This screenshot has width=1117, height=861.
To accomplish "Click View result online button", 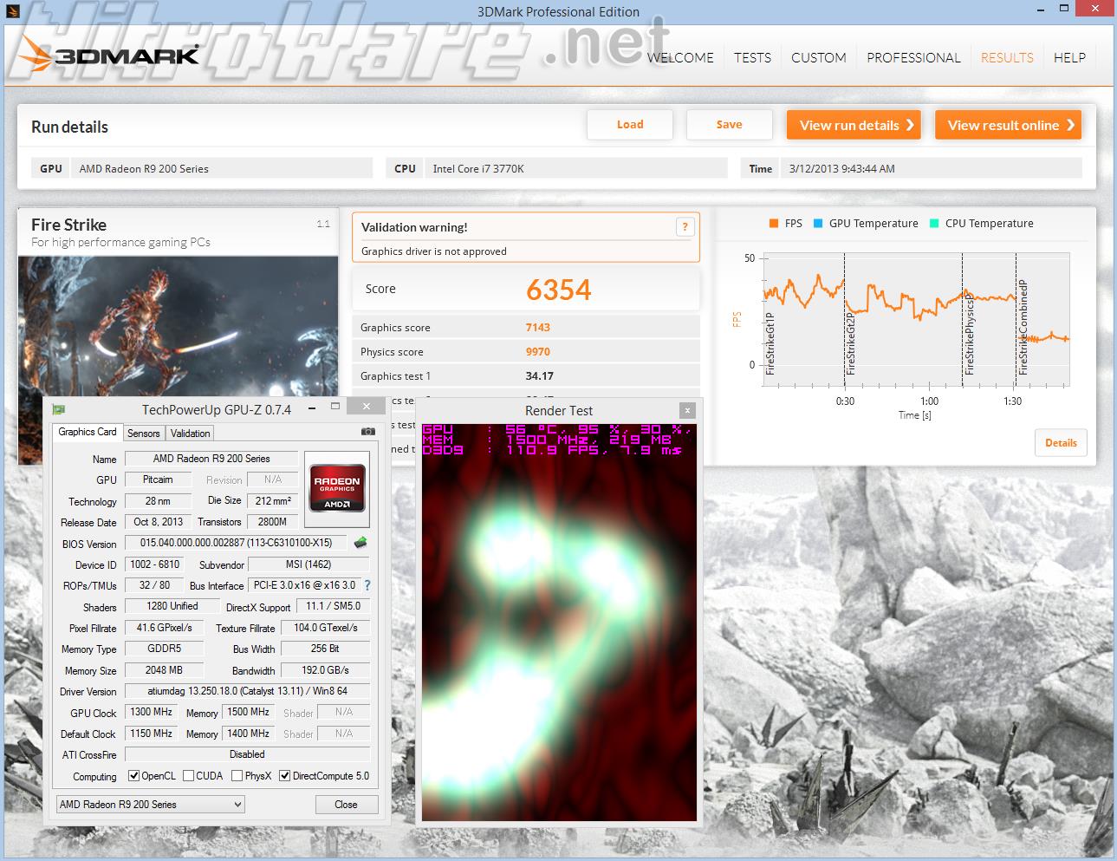I will pyautogui.click(x=1008, y=125).
